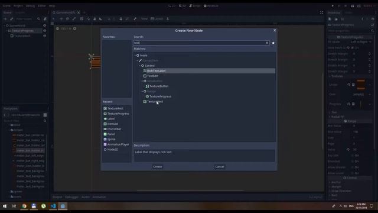Click the description text box
Screen dimensions: 378x213
204,156
